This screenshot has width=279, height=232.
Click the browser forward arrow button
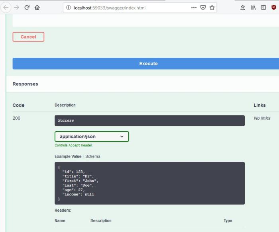[x=16, y=8]
